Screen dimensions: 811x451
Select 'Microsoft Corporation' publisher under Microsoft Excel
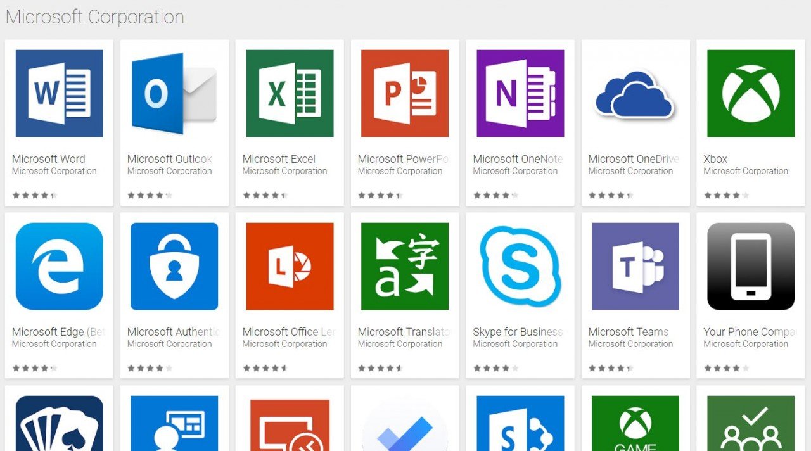285,171
